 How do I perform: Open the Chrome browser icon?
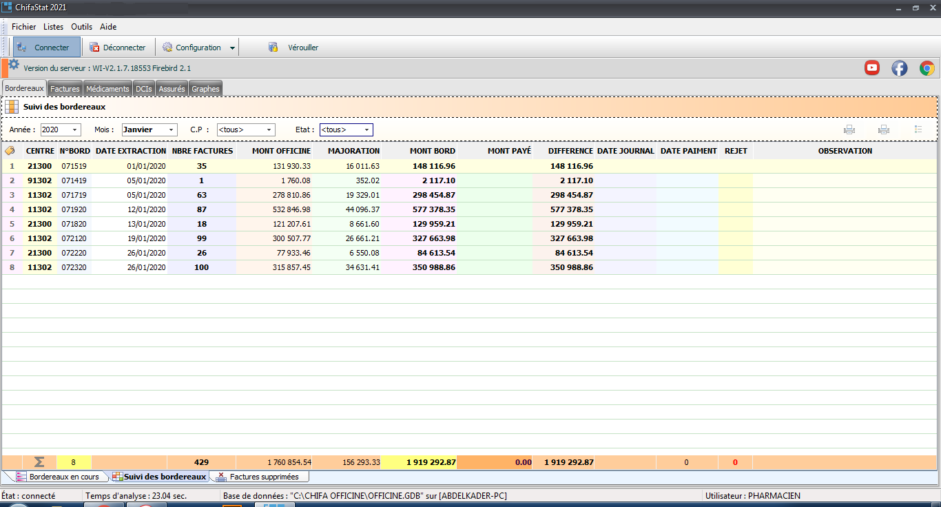pos(927,68)
